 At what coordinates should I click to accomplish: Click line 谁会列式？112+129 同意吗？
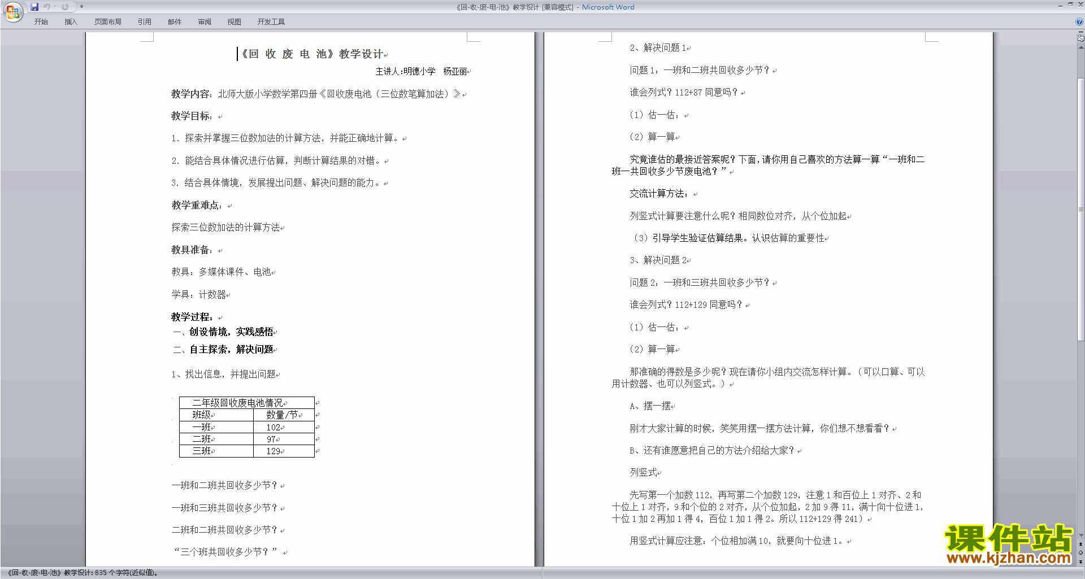click(686, 305)
